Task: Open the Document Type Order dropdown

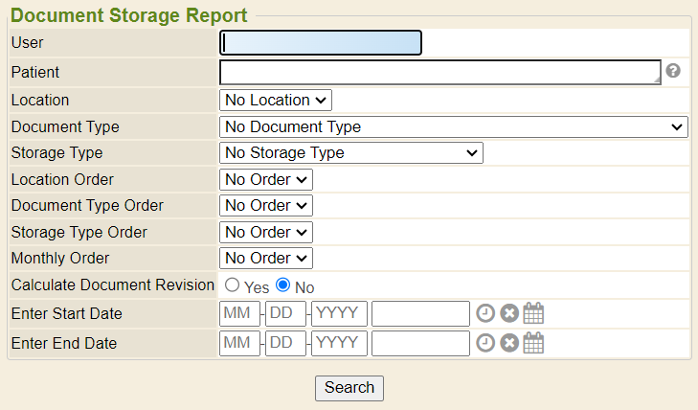Action: click(266, 205)
